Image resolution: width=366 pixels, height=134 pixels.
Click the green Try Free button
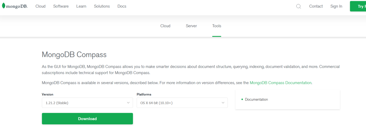[x=358, y=6]
